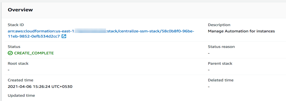Screen dimensions: 286x101
Task: Click the green CREATE_COMPLETE check circle icon
Action: pos(10,53)
